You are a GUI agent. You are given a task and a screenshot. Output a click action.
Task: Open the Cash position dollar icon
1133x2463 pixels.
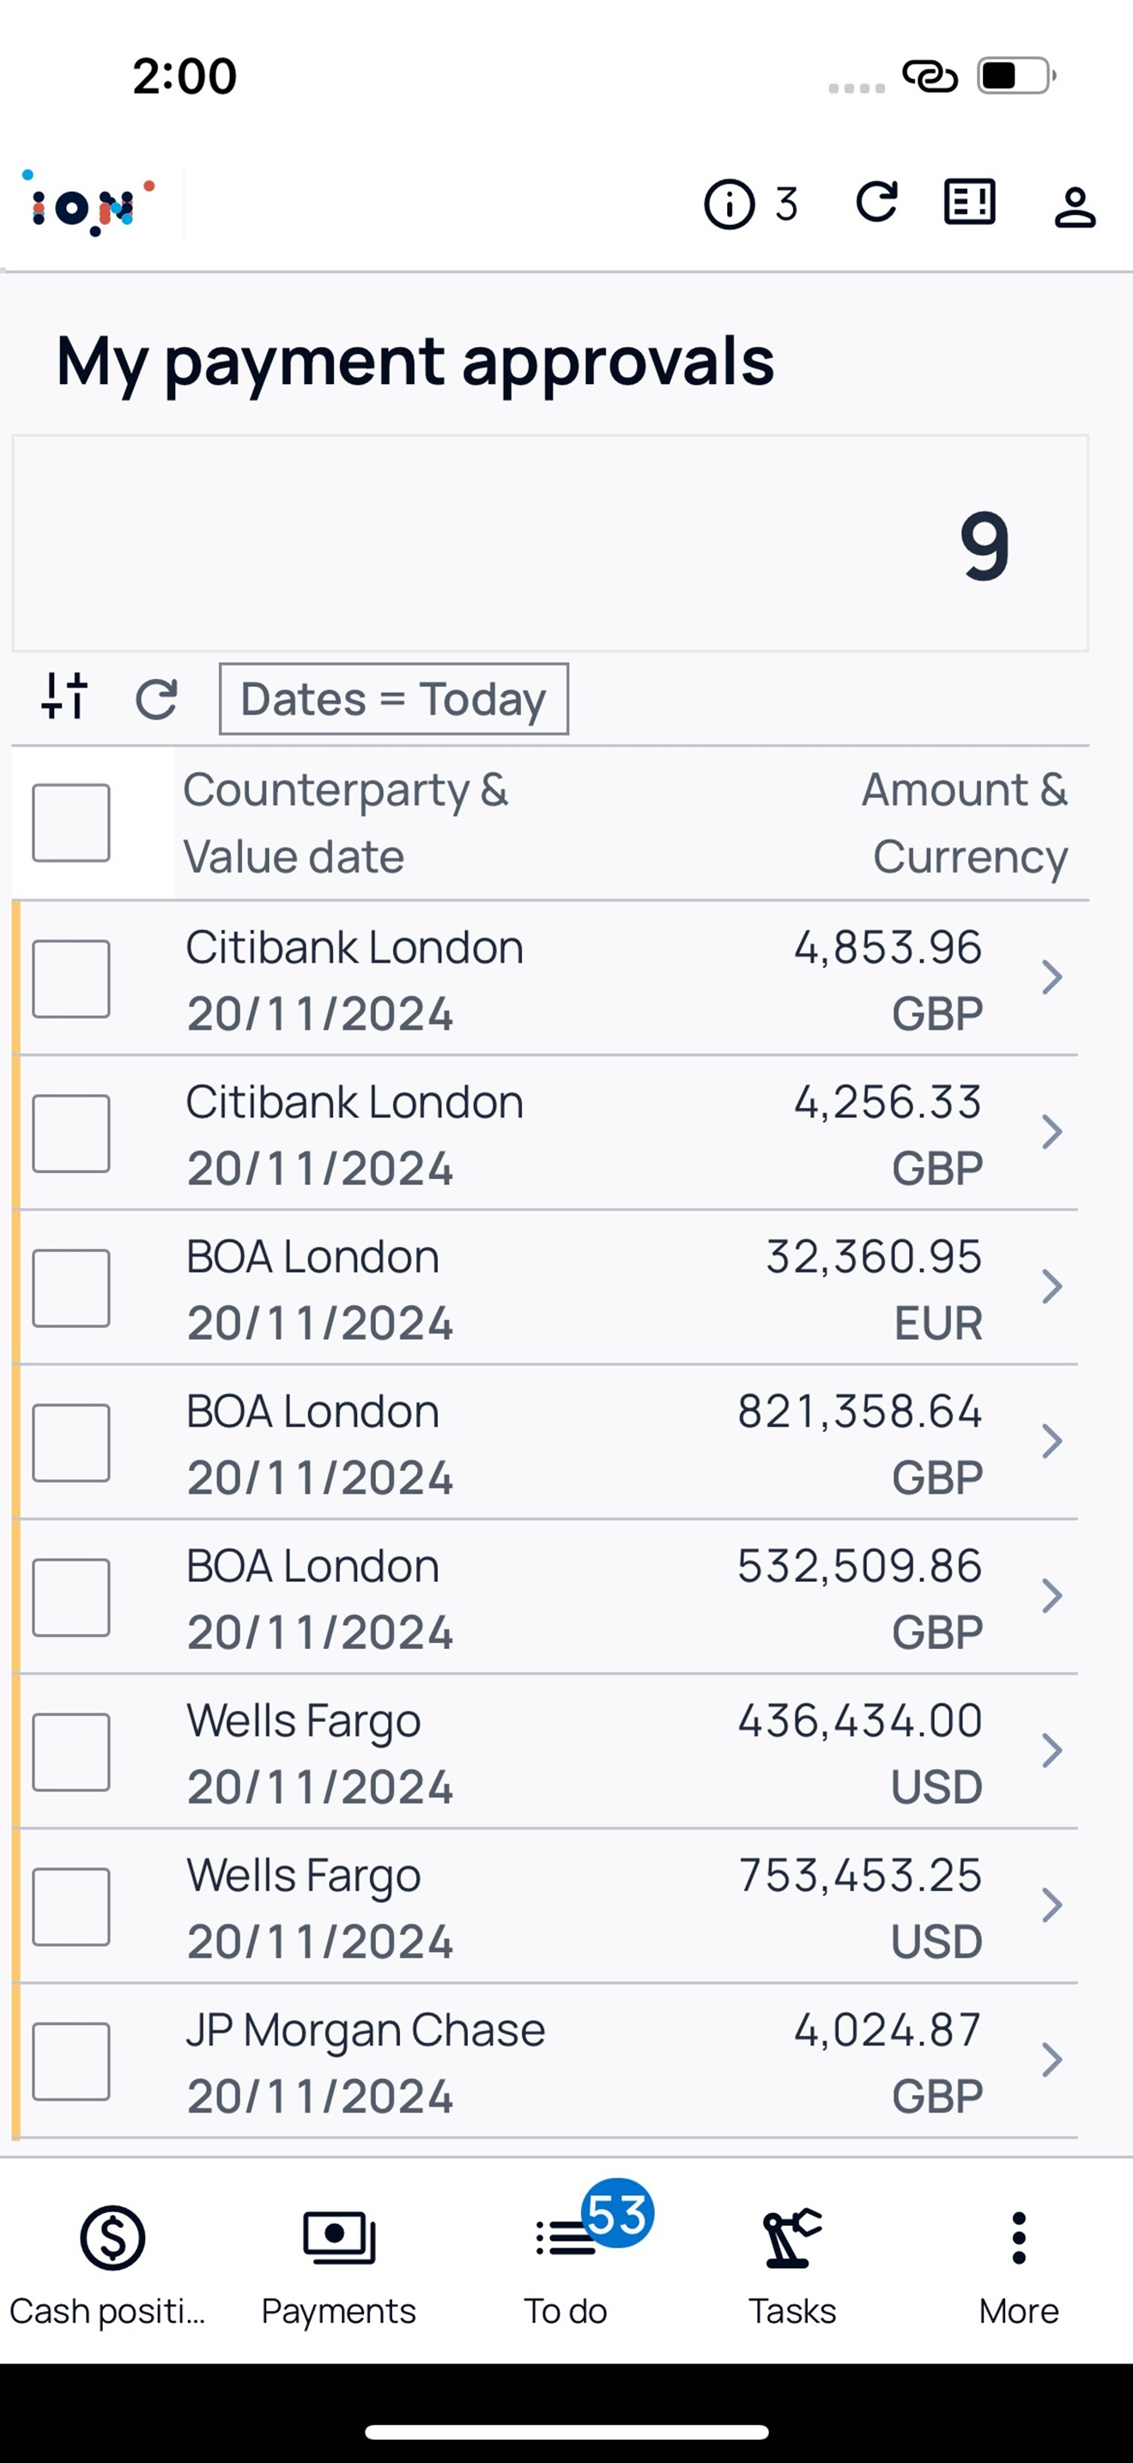click(112, 2236)
